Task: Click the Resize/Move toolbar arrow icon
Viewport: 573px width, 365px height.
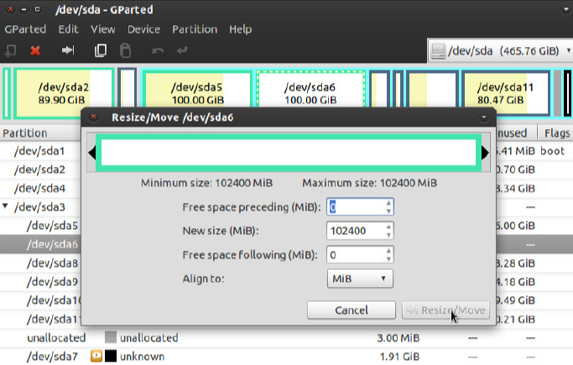Action: tap(69, 50)
